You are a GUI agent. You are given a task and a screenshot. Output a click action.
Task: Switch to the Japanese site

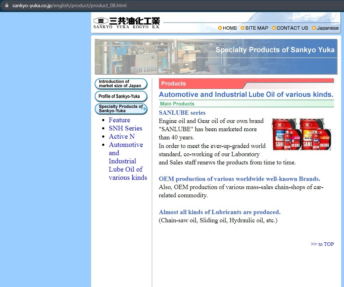coord(328,28)
